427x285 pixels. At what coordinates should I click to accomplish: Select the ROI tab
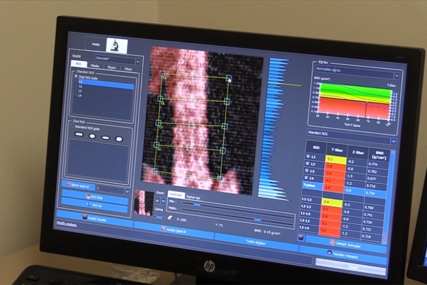79,64
